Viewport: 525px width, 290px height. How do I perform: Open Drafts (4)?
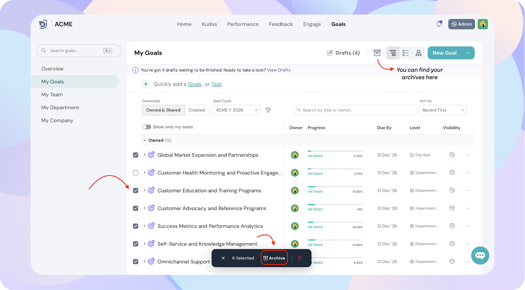click(344, 53)
